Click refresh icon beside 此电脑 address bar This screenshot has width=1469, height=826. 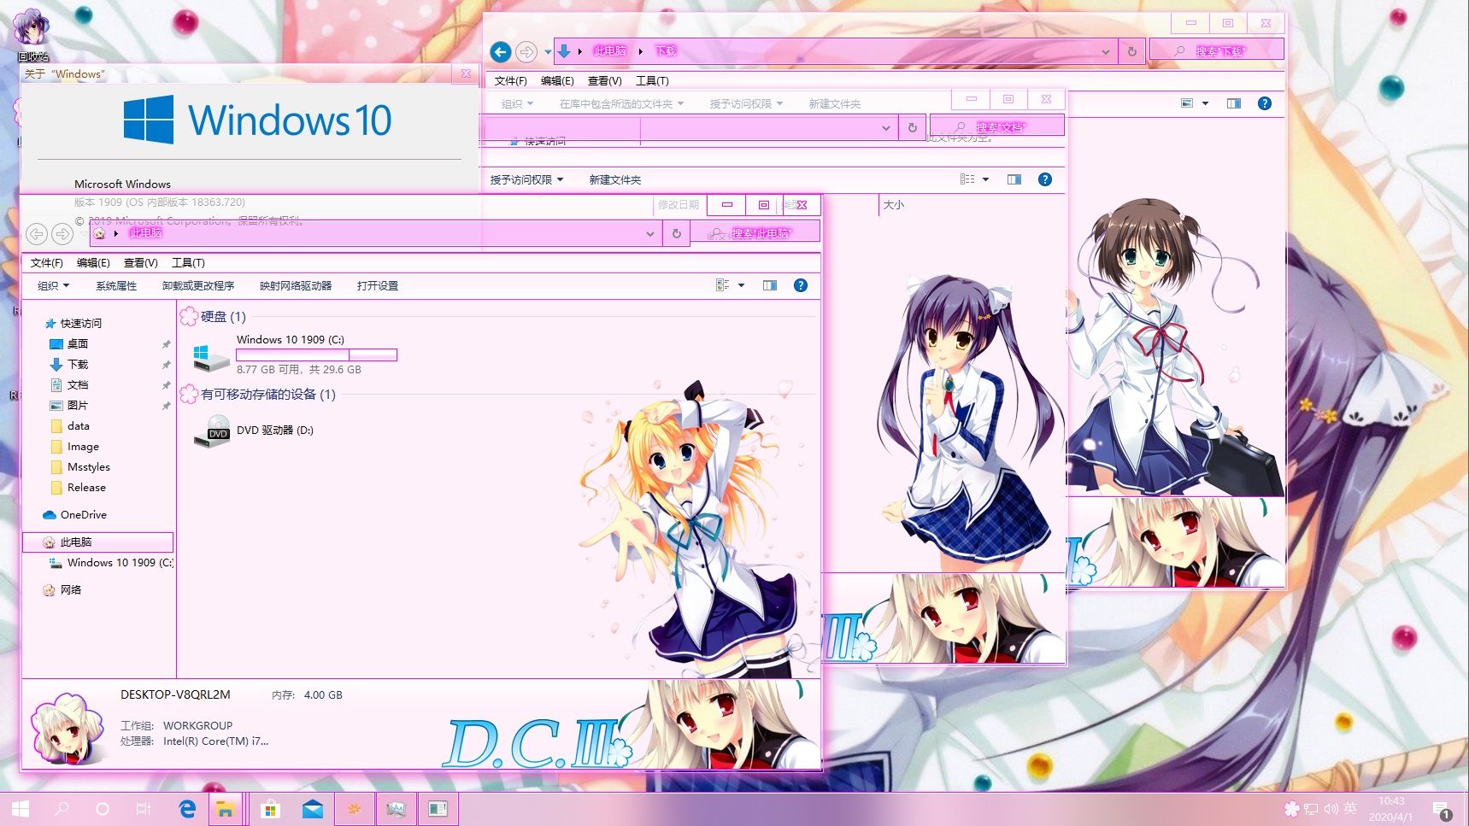click(677, 233)
